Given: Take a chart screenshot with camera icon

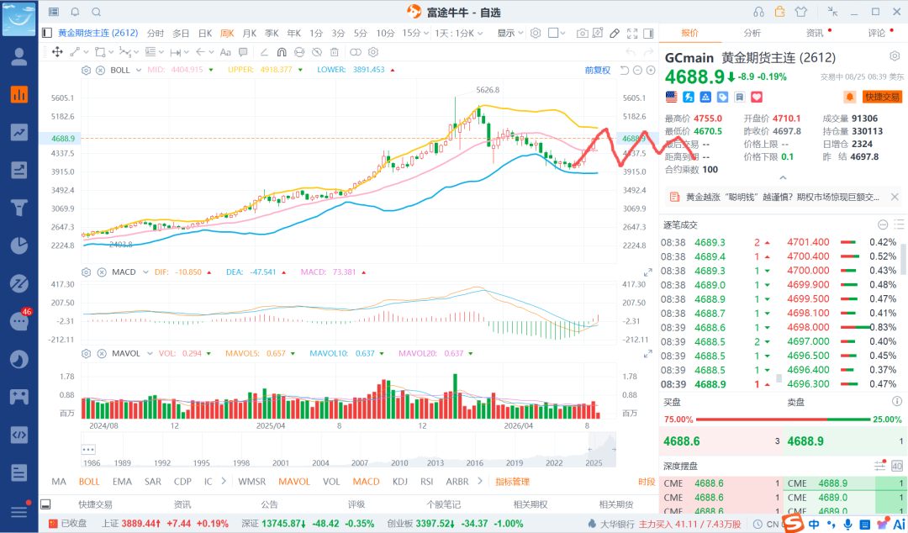Looking at the screenshot, I should 582,33.
